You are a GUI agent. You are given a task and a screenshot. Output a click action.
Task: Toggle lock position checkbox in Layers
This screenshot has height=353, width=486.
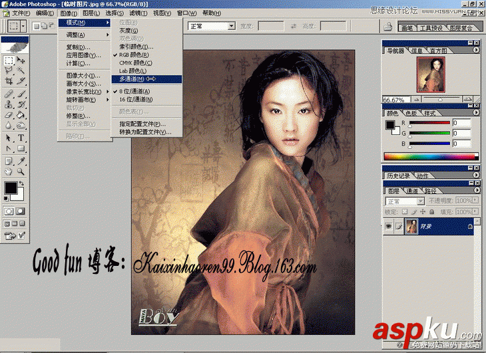(423, 211)
